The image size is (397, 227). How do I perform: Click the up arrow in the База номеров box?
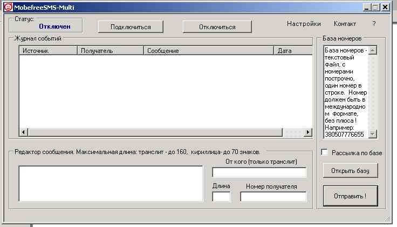point(372,50)
